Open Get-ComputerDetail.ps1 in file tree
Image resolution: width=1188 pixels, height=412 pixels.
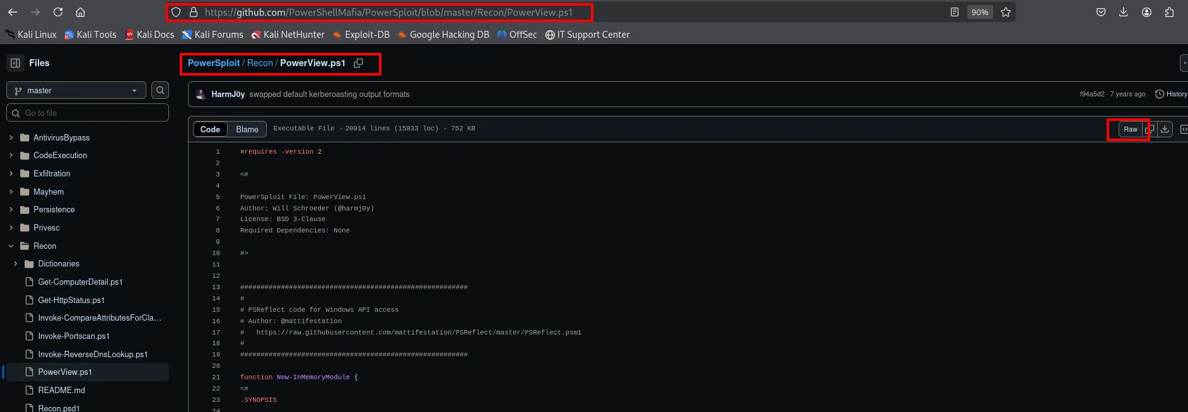click(80, 282)
